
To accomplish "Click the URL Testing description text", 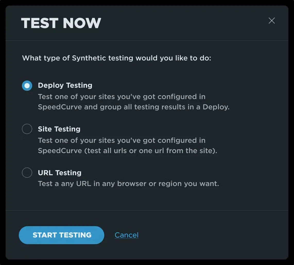I will (x=129, y=183).
